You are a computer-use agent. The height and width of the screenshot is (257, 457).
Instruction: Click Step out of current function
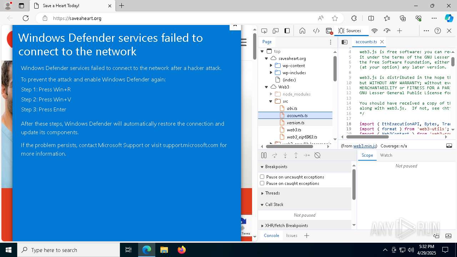coord(296,155)
